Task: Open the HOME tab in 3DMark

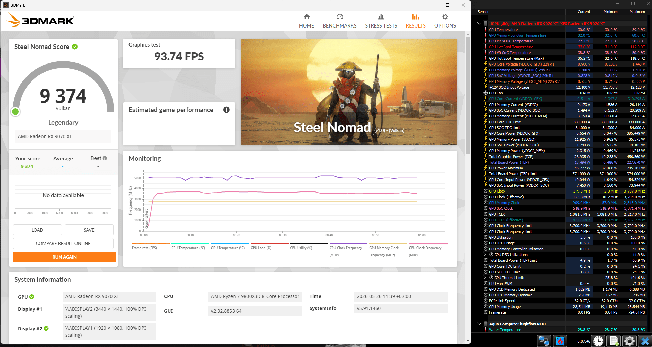Action: (306, 21)
